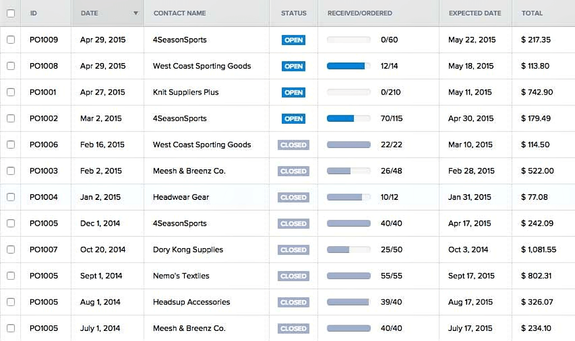Open the DATE column sort dropdown arrow
Screen dimensions: 575x341
136,13
